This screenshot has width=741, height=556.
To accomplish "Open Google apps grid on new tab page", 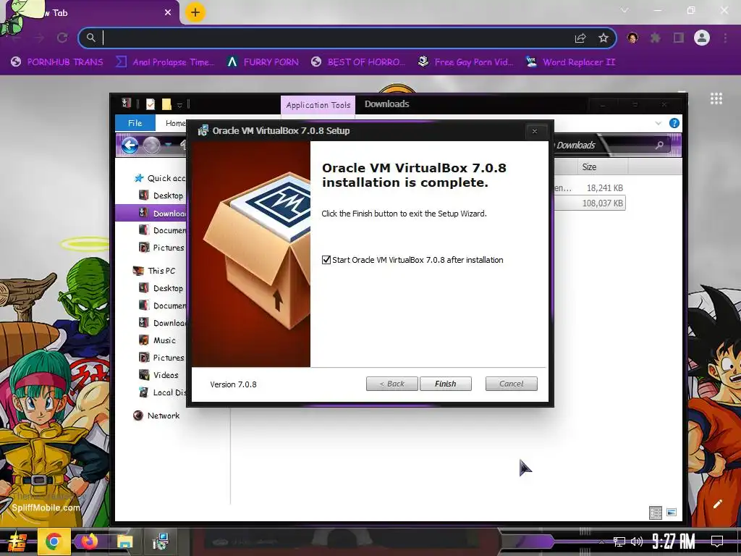I will [716, 98].
